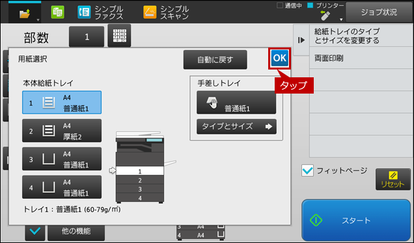Open the Job Status screen

click(379, 12)
